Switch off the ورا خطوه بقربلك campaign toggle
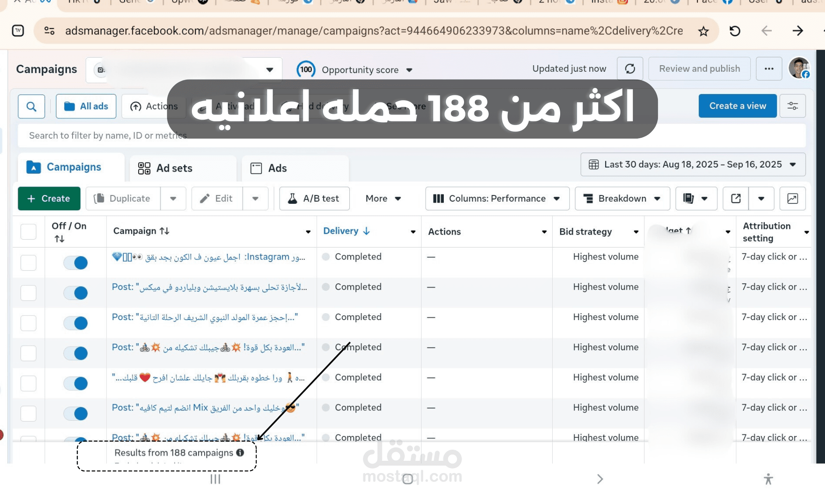This screenshot has width=825, height=495. click(75, 383)
